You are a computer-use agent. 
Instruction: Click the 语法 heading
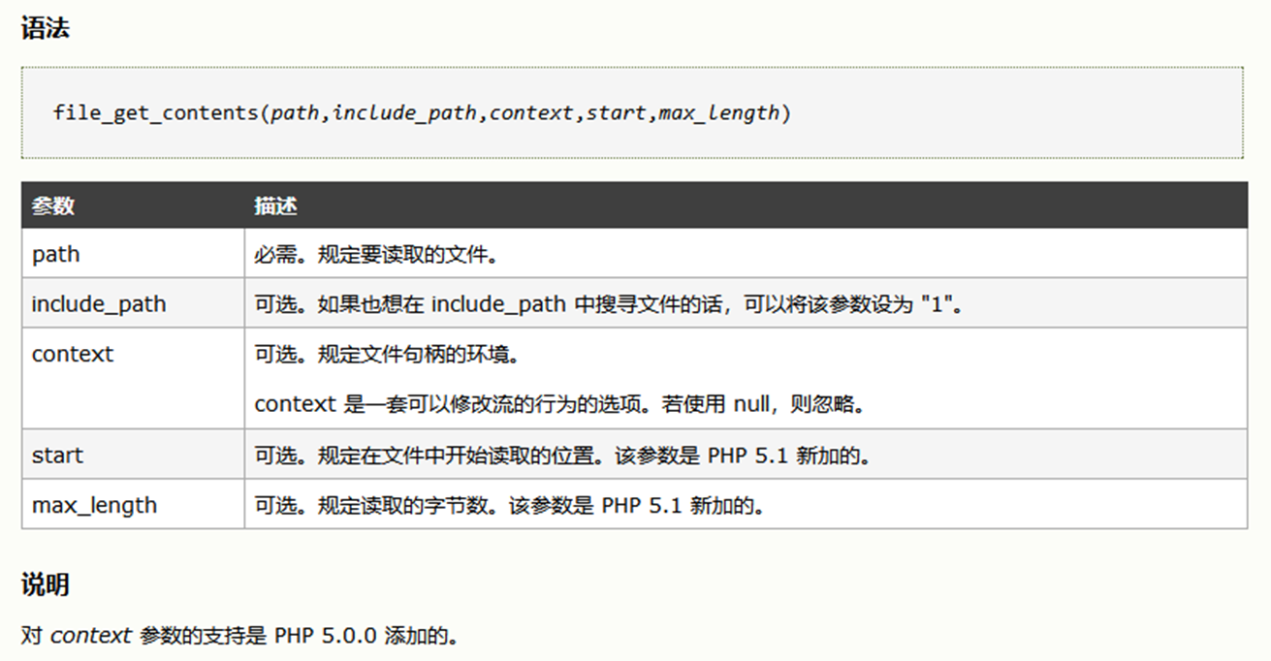pos(45,29)
